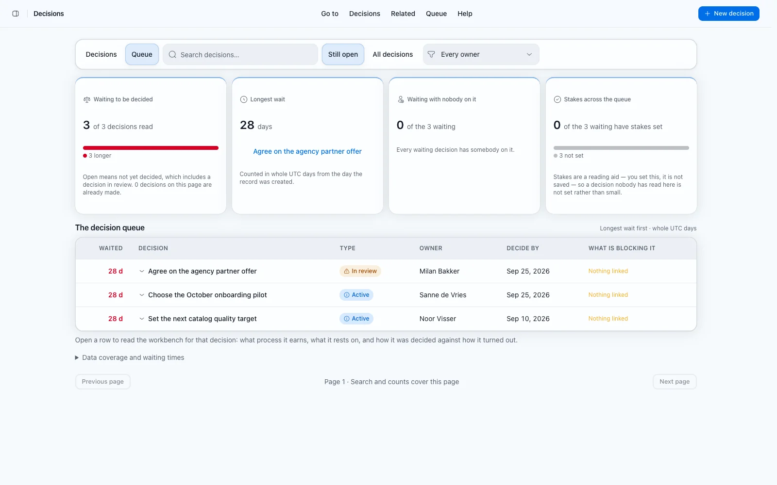This screenshot has height=485, width=777.
Task: Click Sep 25, 2026 in Milan Bakker's row
Action: [x=528, y=271]
